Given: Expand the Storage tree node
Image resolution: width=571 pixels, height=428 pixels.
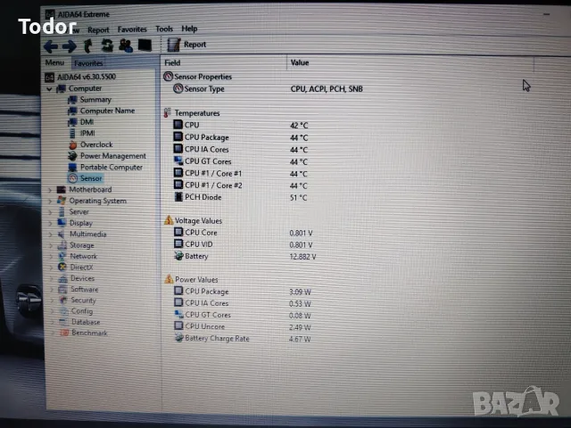Looking at the screenshot, I should [51, 246].
